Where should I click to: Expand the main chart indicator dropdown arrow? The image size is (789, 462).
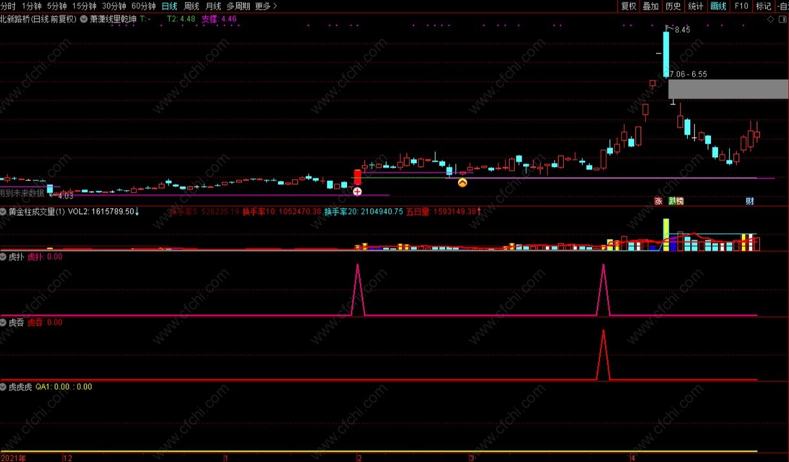pos(83,19)
